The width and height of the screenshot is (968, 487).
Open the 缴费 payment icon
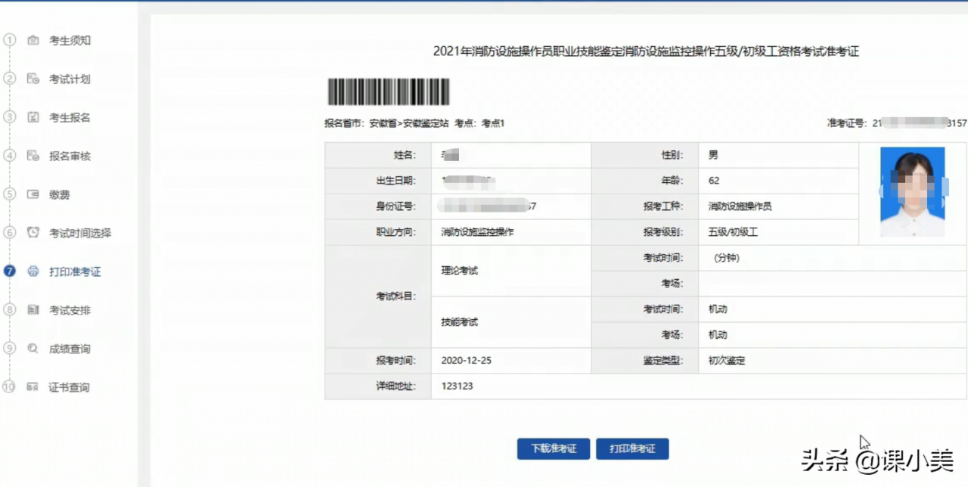(x=33, y=194)
